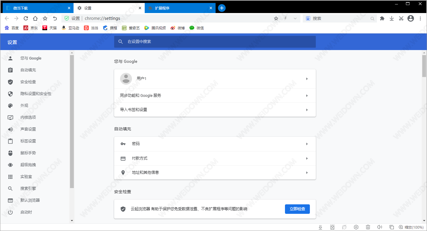Expand 地址和其他信息 row
Screen dimensions: 427x231
[x=215, y=173]
